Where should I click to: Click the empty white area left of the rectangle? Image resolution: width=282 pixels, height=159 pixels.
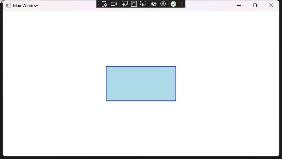click(53, 83)
